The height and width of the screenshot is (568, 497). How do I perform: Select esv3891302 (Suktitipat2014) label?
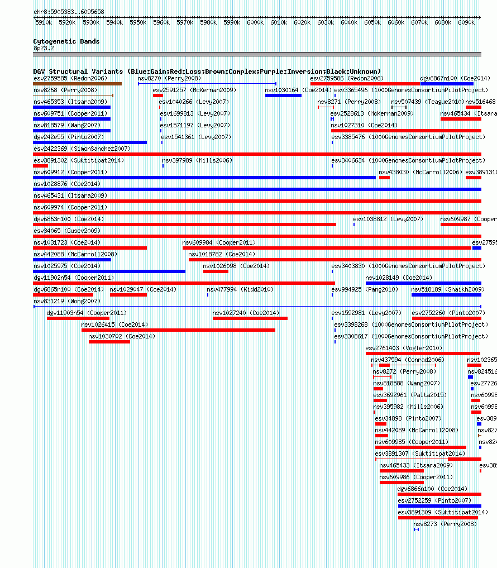click(x=79, y=160)
